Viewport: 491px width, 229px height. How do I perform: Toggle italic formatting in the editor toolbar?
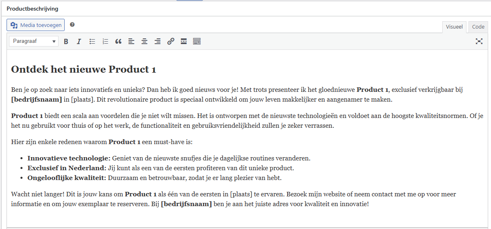pos(79,41)
